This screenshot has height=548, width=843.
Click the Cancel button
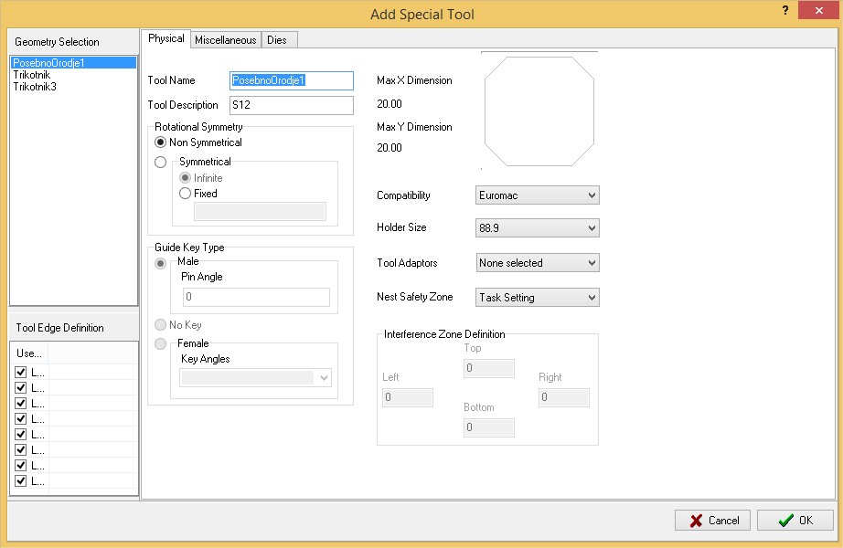(712, 520)
